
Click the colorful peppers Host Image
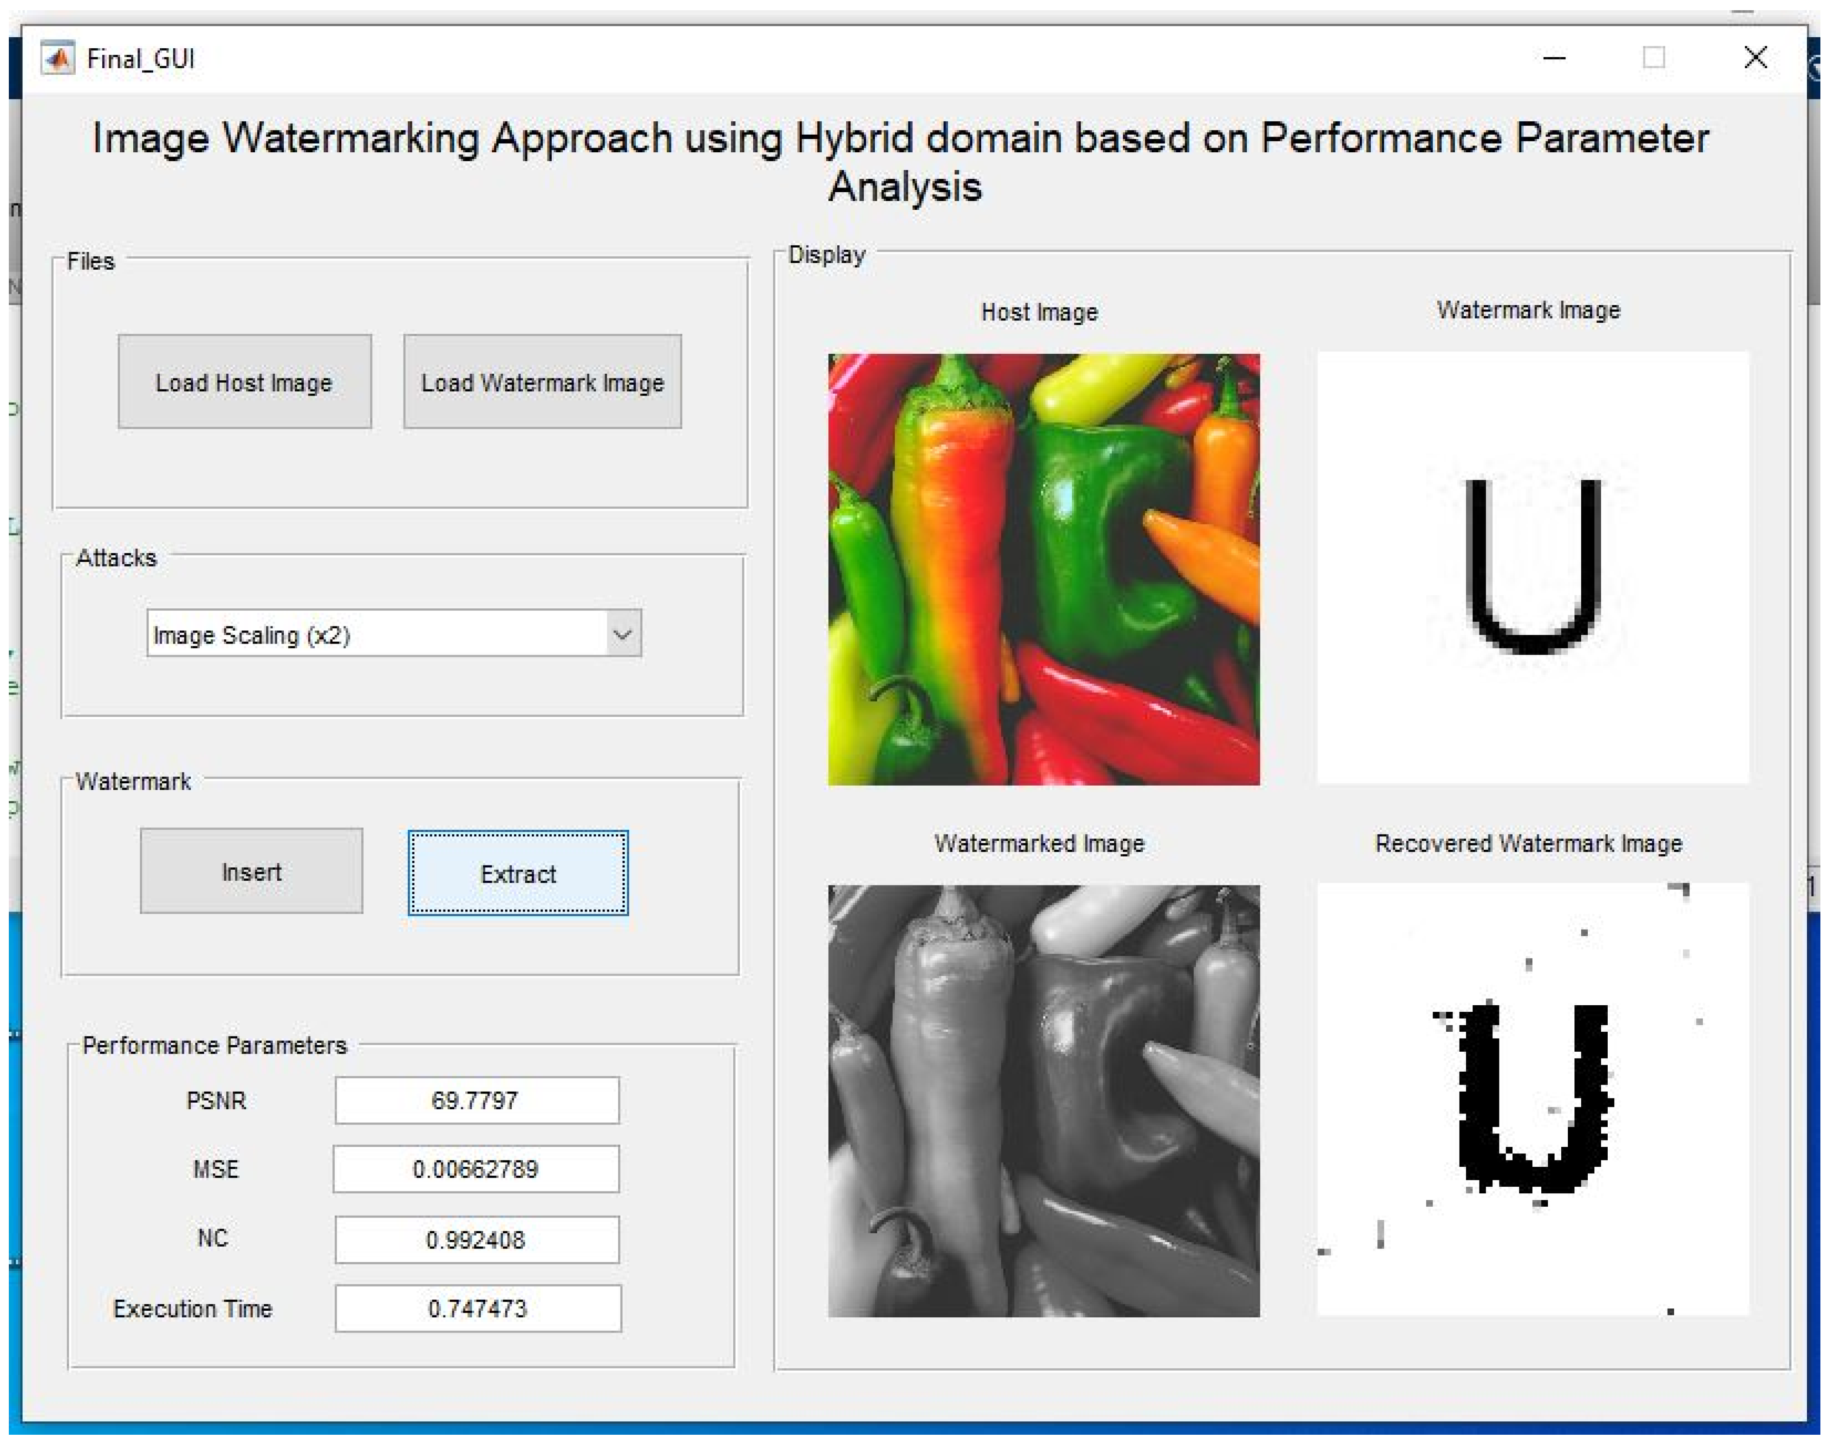(x=1043, y=569)
